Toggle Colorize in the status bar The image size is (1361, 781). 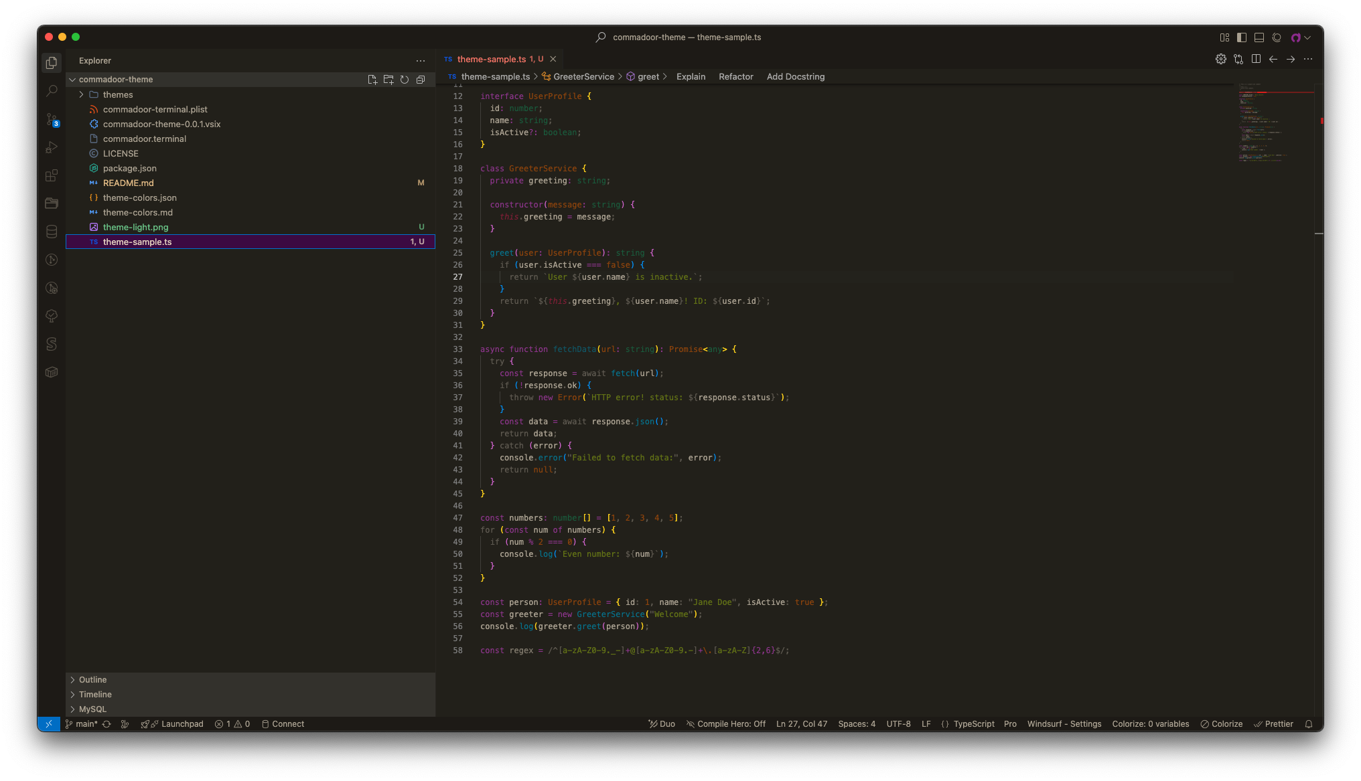(x=1221, y=724)
